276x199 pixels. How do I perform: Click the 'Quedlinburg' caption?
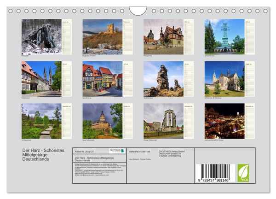tap(87, 98)
